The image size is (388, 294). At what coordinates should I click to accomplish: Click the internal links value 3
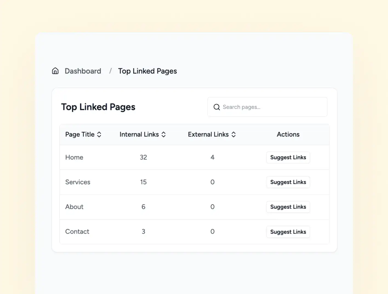tap(143, 231)
